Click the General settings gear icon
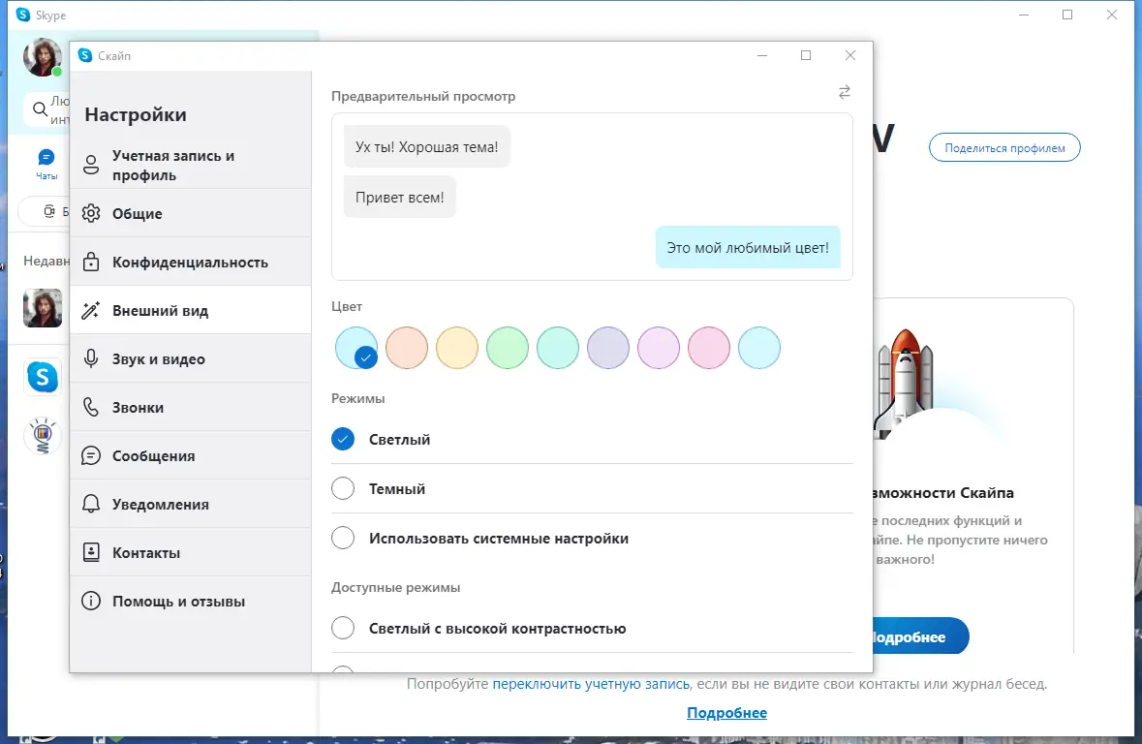Screen dimensions: 1142x744 click(x=91, y=213)
